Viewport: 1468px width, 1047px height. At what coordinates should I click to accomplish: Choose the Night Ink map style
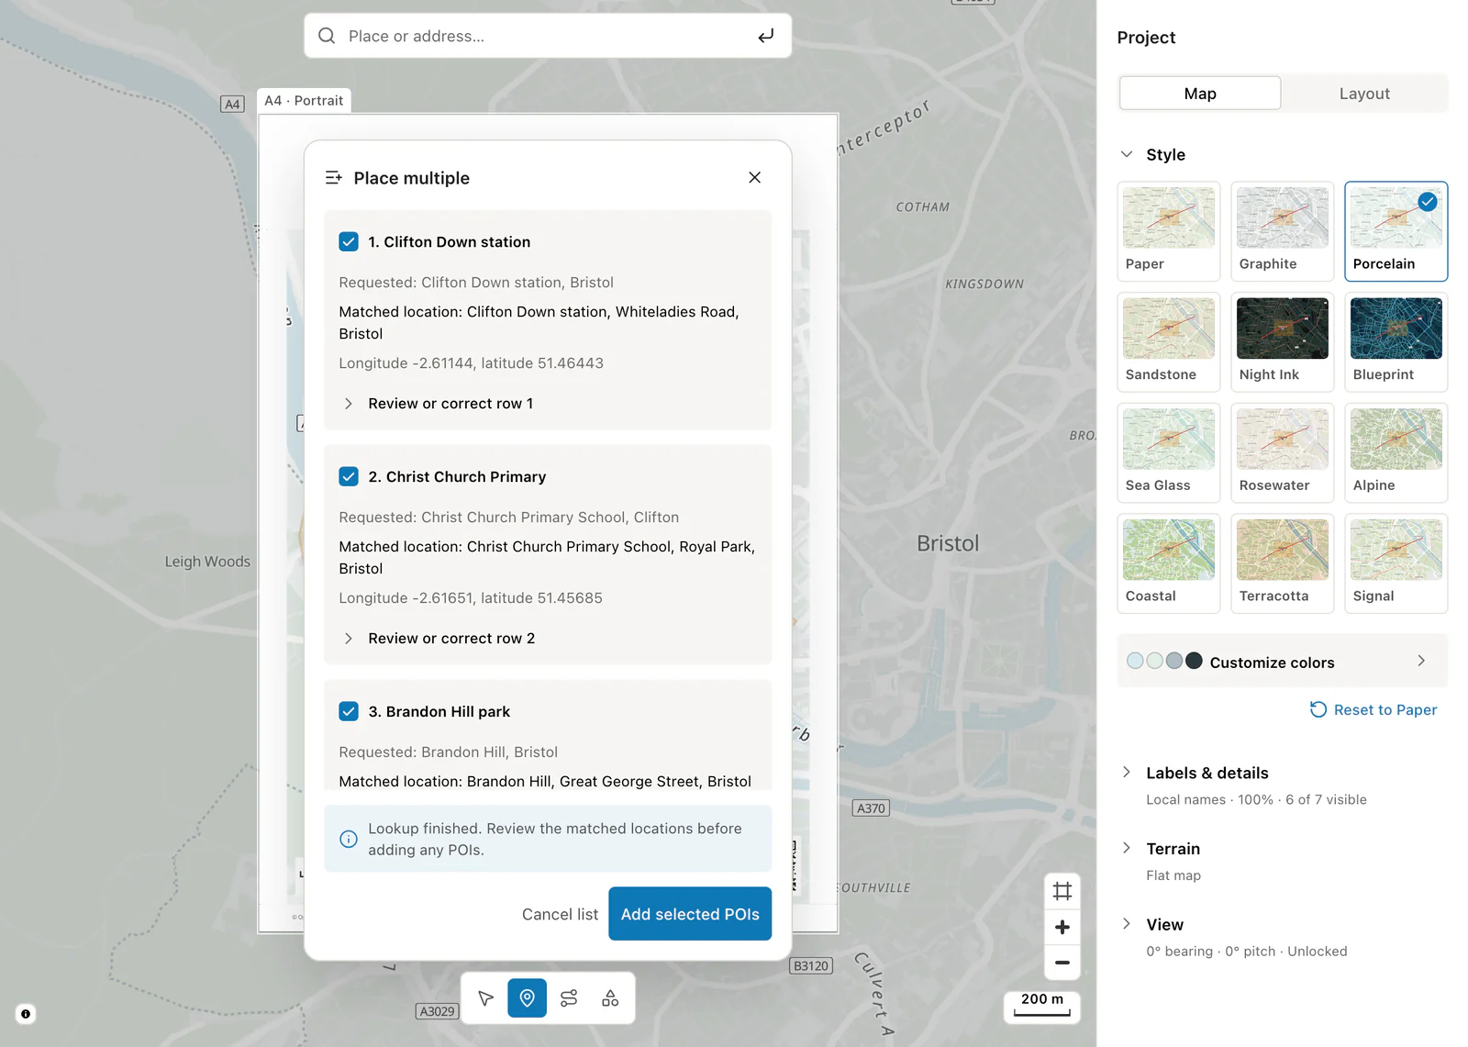(1283, 341)
